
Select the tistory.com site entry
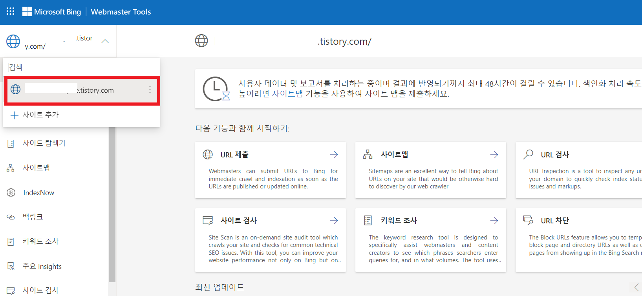[x=82, y=91]
